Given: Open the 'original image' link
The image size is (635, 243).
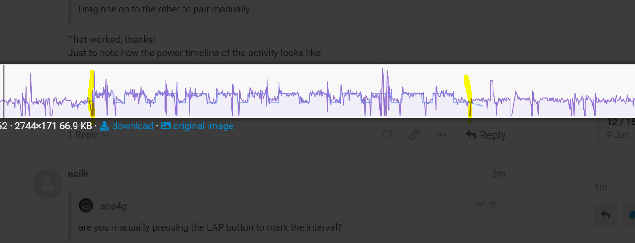Looking at the screenshot, I should point(197,126).
